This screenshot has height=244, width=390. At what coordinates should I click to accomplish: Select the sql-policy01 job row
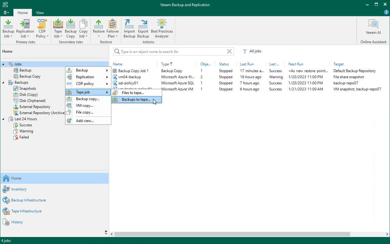tap(249, 83)
